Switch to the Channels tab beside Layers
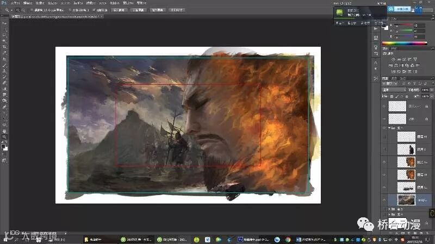Viewport: 435px width, 244px height. pos(394,78)
